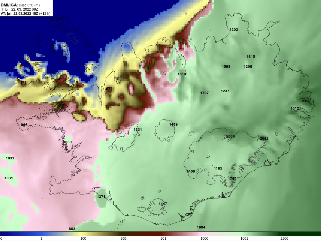The image size is (321, 241).
Task: Click the 1371 height value
Action: point(101,197)
